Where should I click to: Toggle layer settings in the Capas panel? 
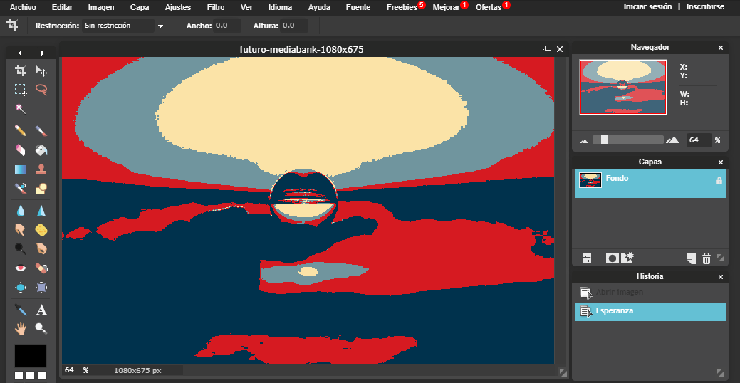pyautogui.click(x=587, y=258)
